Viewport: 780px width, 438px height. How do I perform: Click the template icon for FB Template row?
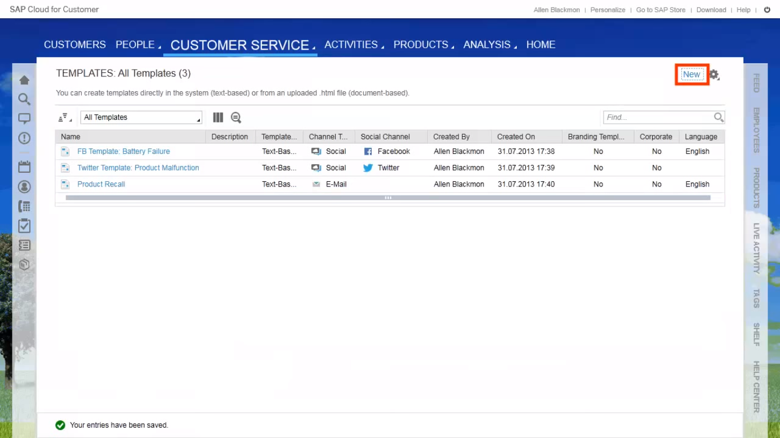[x=66, y=152]
